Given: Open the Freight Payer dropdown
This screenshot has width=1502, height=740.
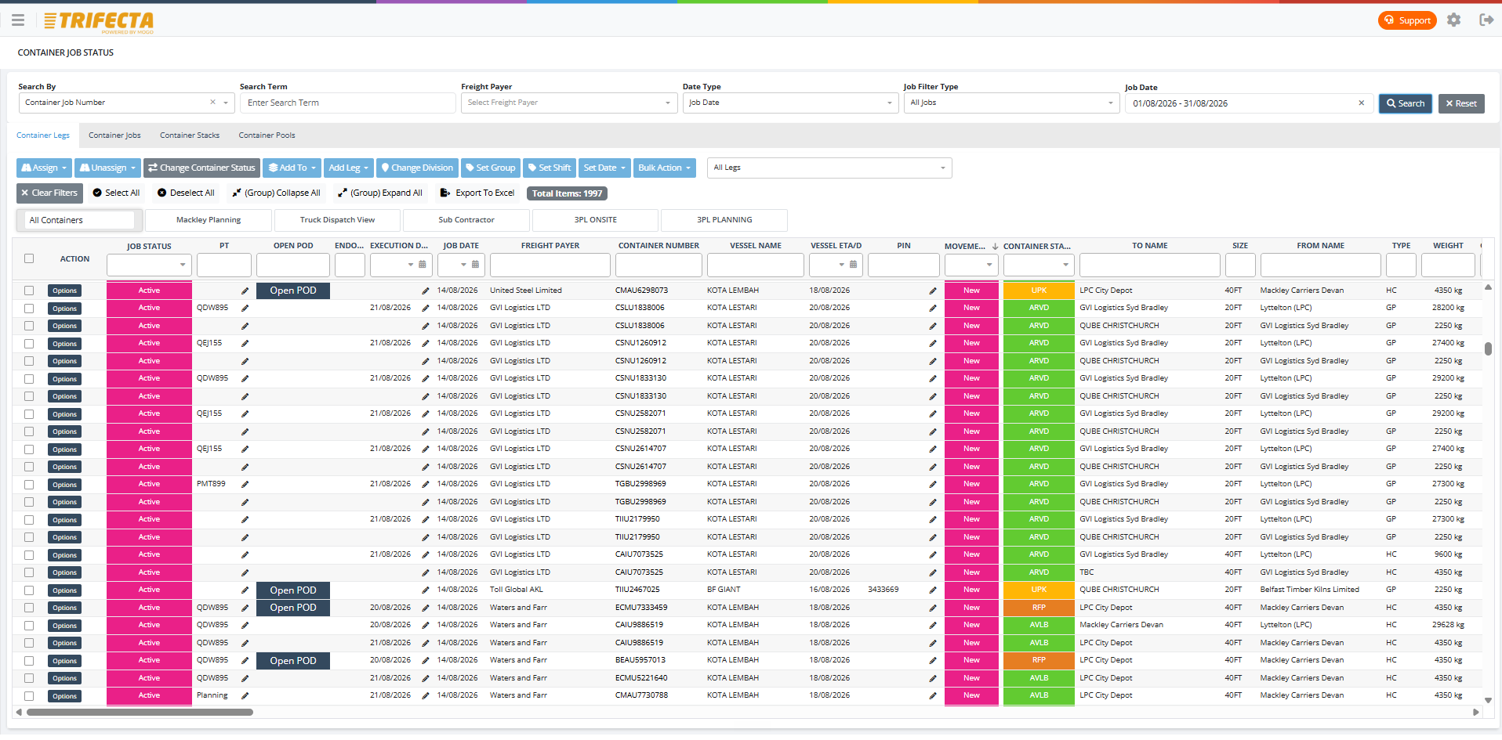Looking at the screenshot, I should (569, 103).
